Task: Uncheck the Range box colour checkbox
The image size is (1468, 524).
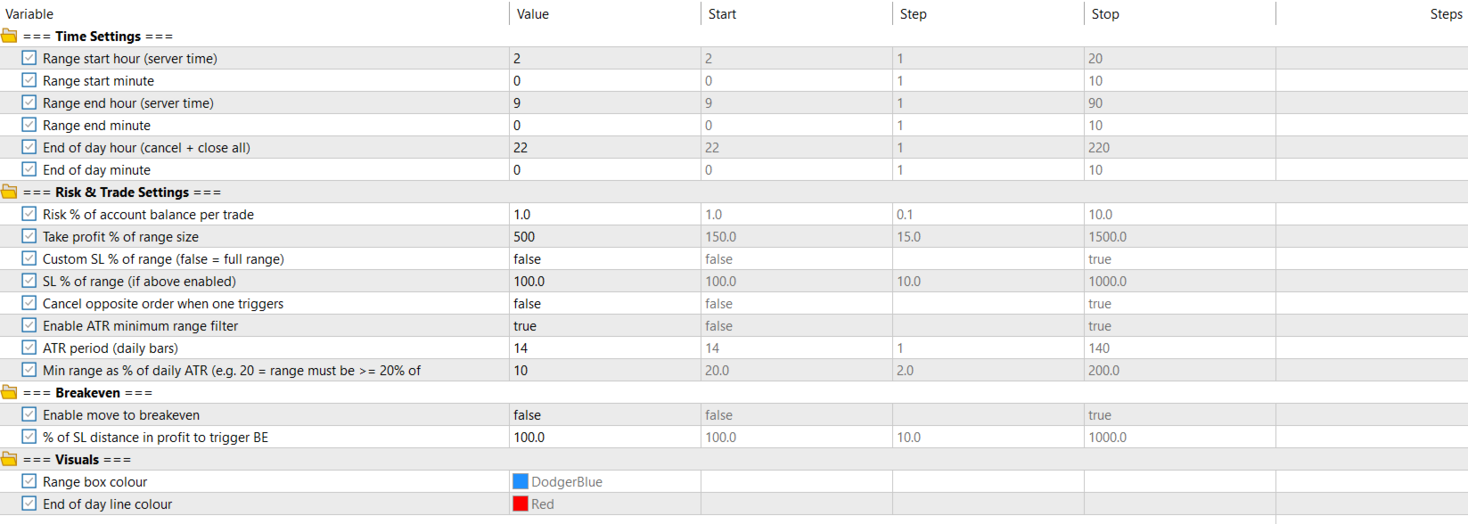Action: (x=29, y=482)
